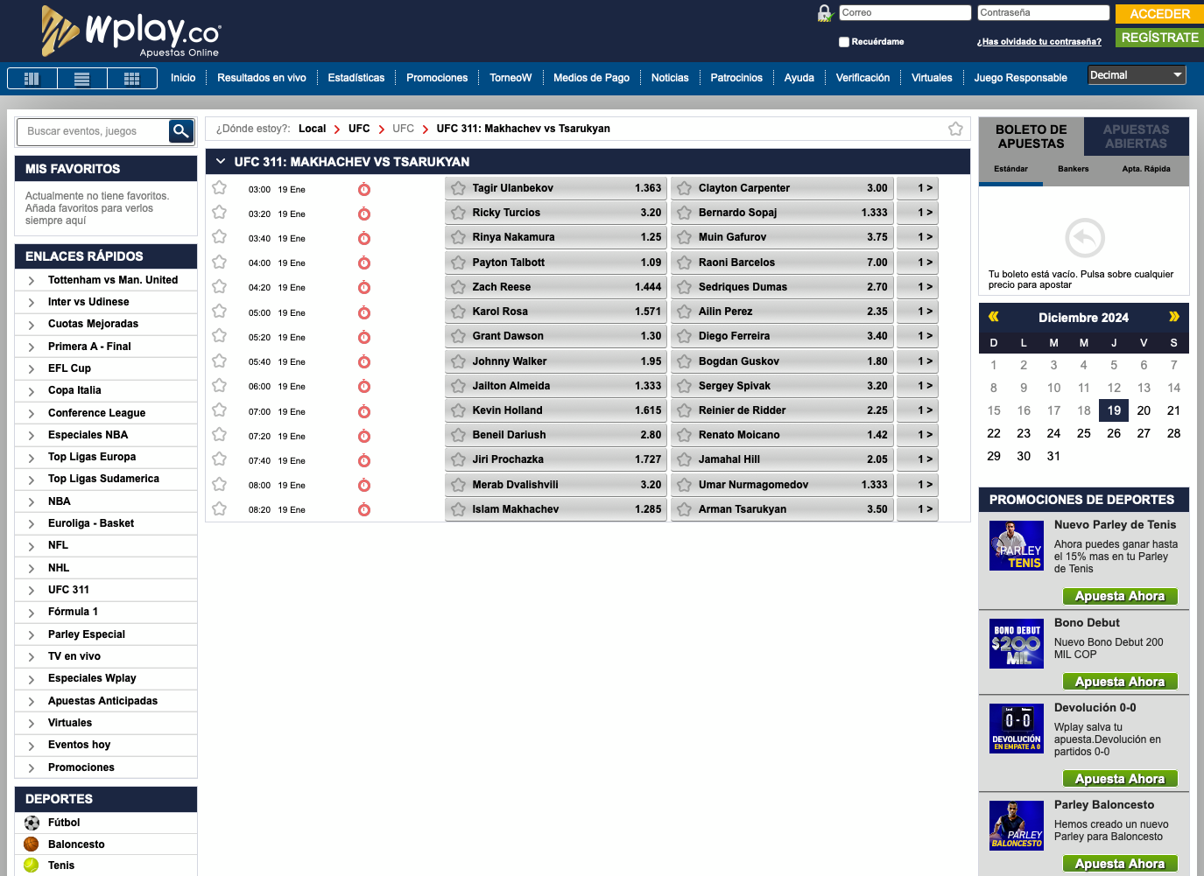Toggle star next to Umar Nurmagomedov

tap(685, 485)
